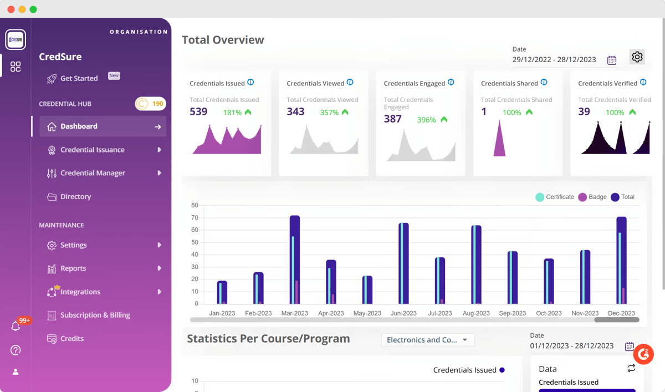Click the New tag next to Get Started

tap(114, 75)
